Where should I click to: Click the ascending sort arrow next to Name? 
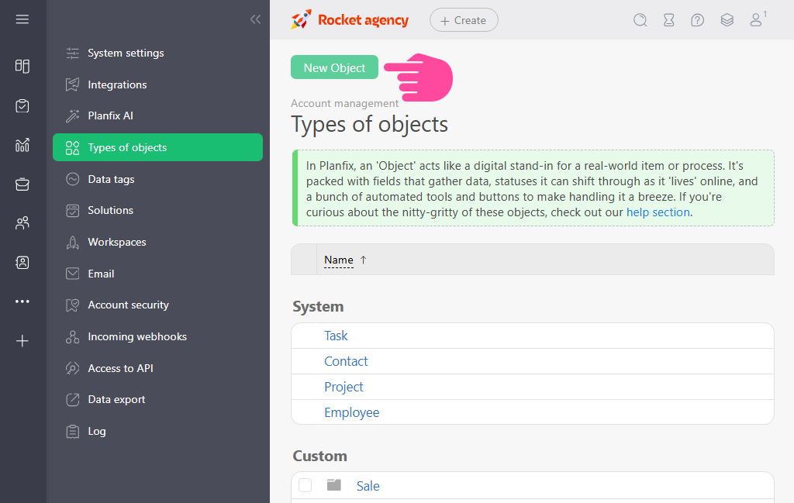point(363,260)
